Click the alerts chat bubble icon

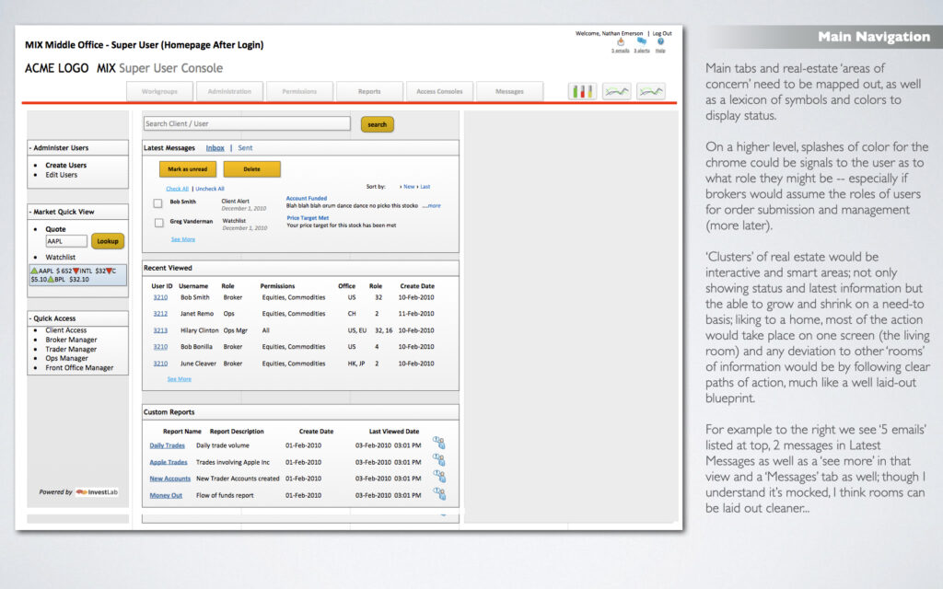641,41
